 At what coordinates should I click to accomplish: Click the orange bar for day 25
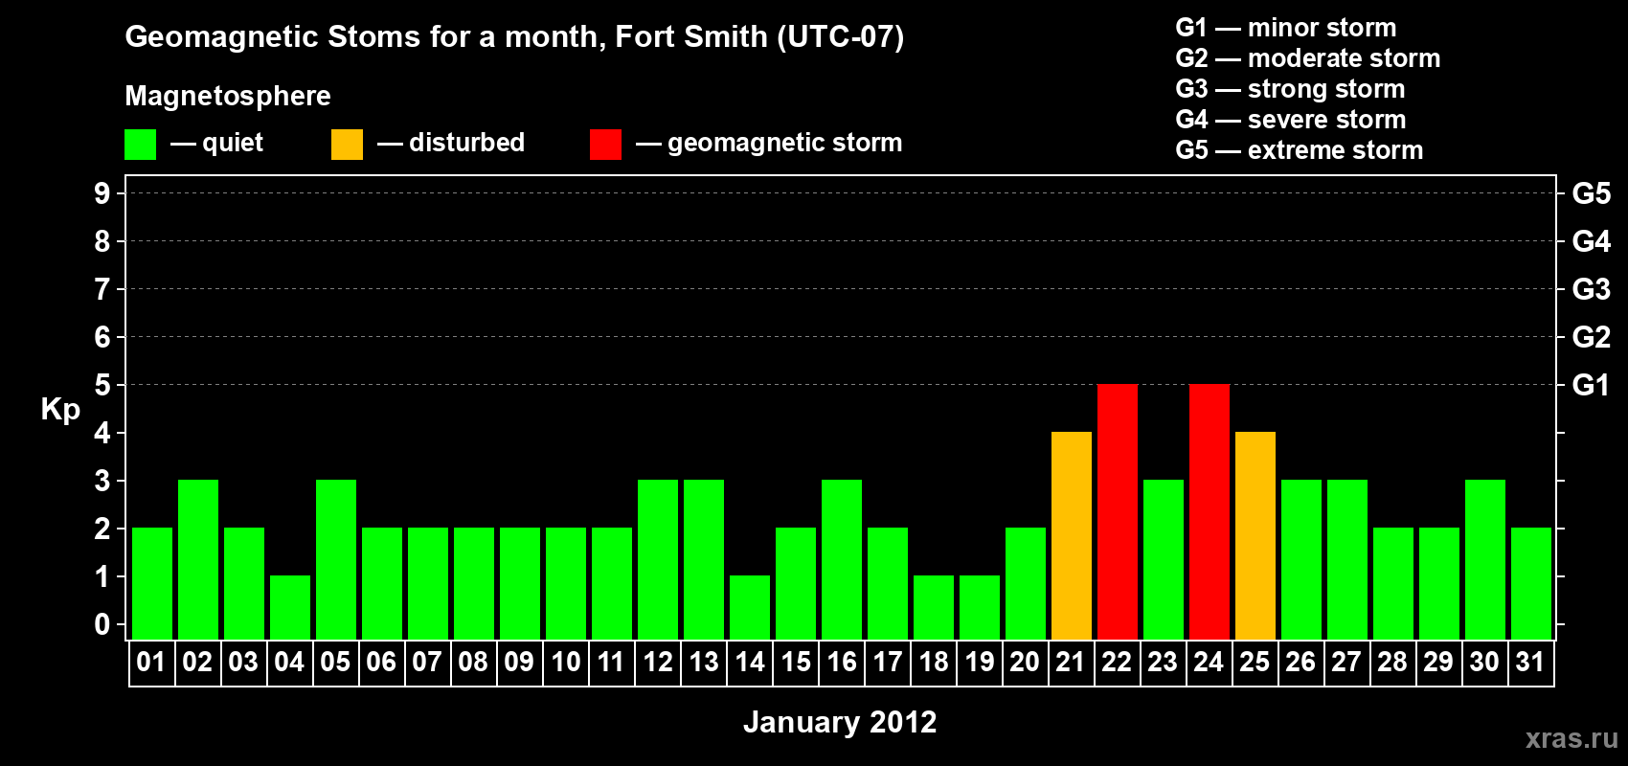click(1255, 535)
